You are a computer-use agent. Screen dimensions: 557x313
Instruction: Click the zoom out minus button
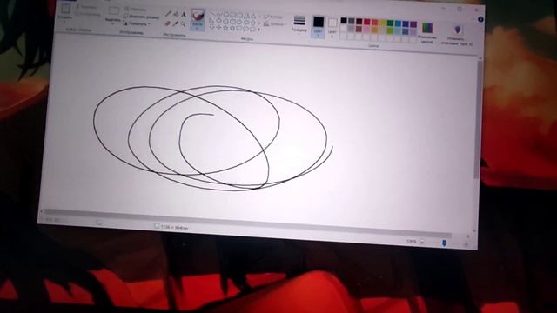(x=422, y=242)
